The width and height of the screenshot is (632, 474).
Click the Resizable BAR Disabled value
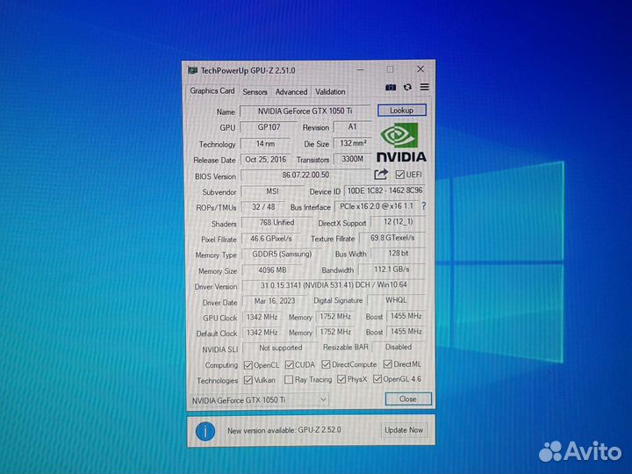coord(399,347)
